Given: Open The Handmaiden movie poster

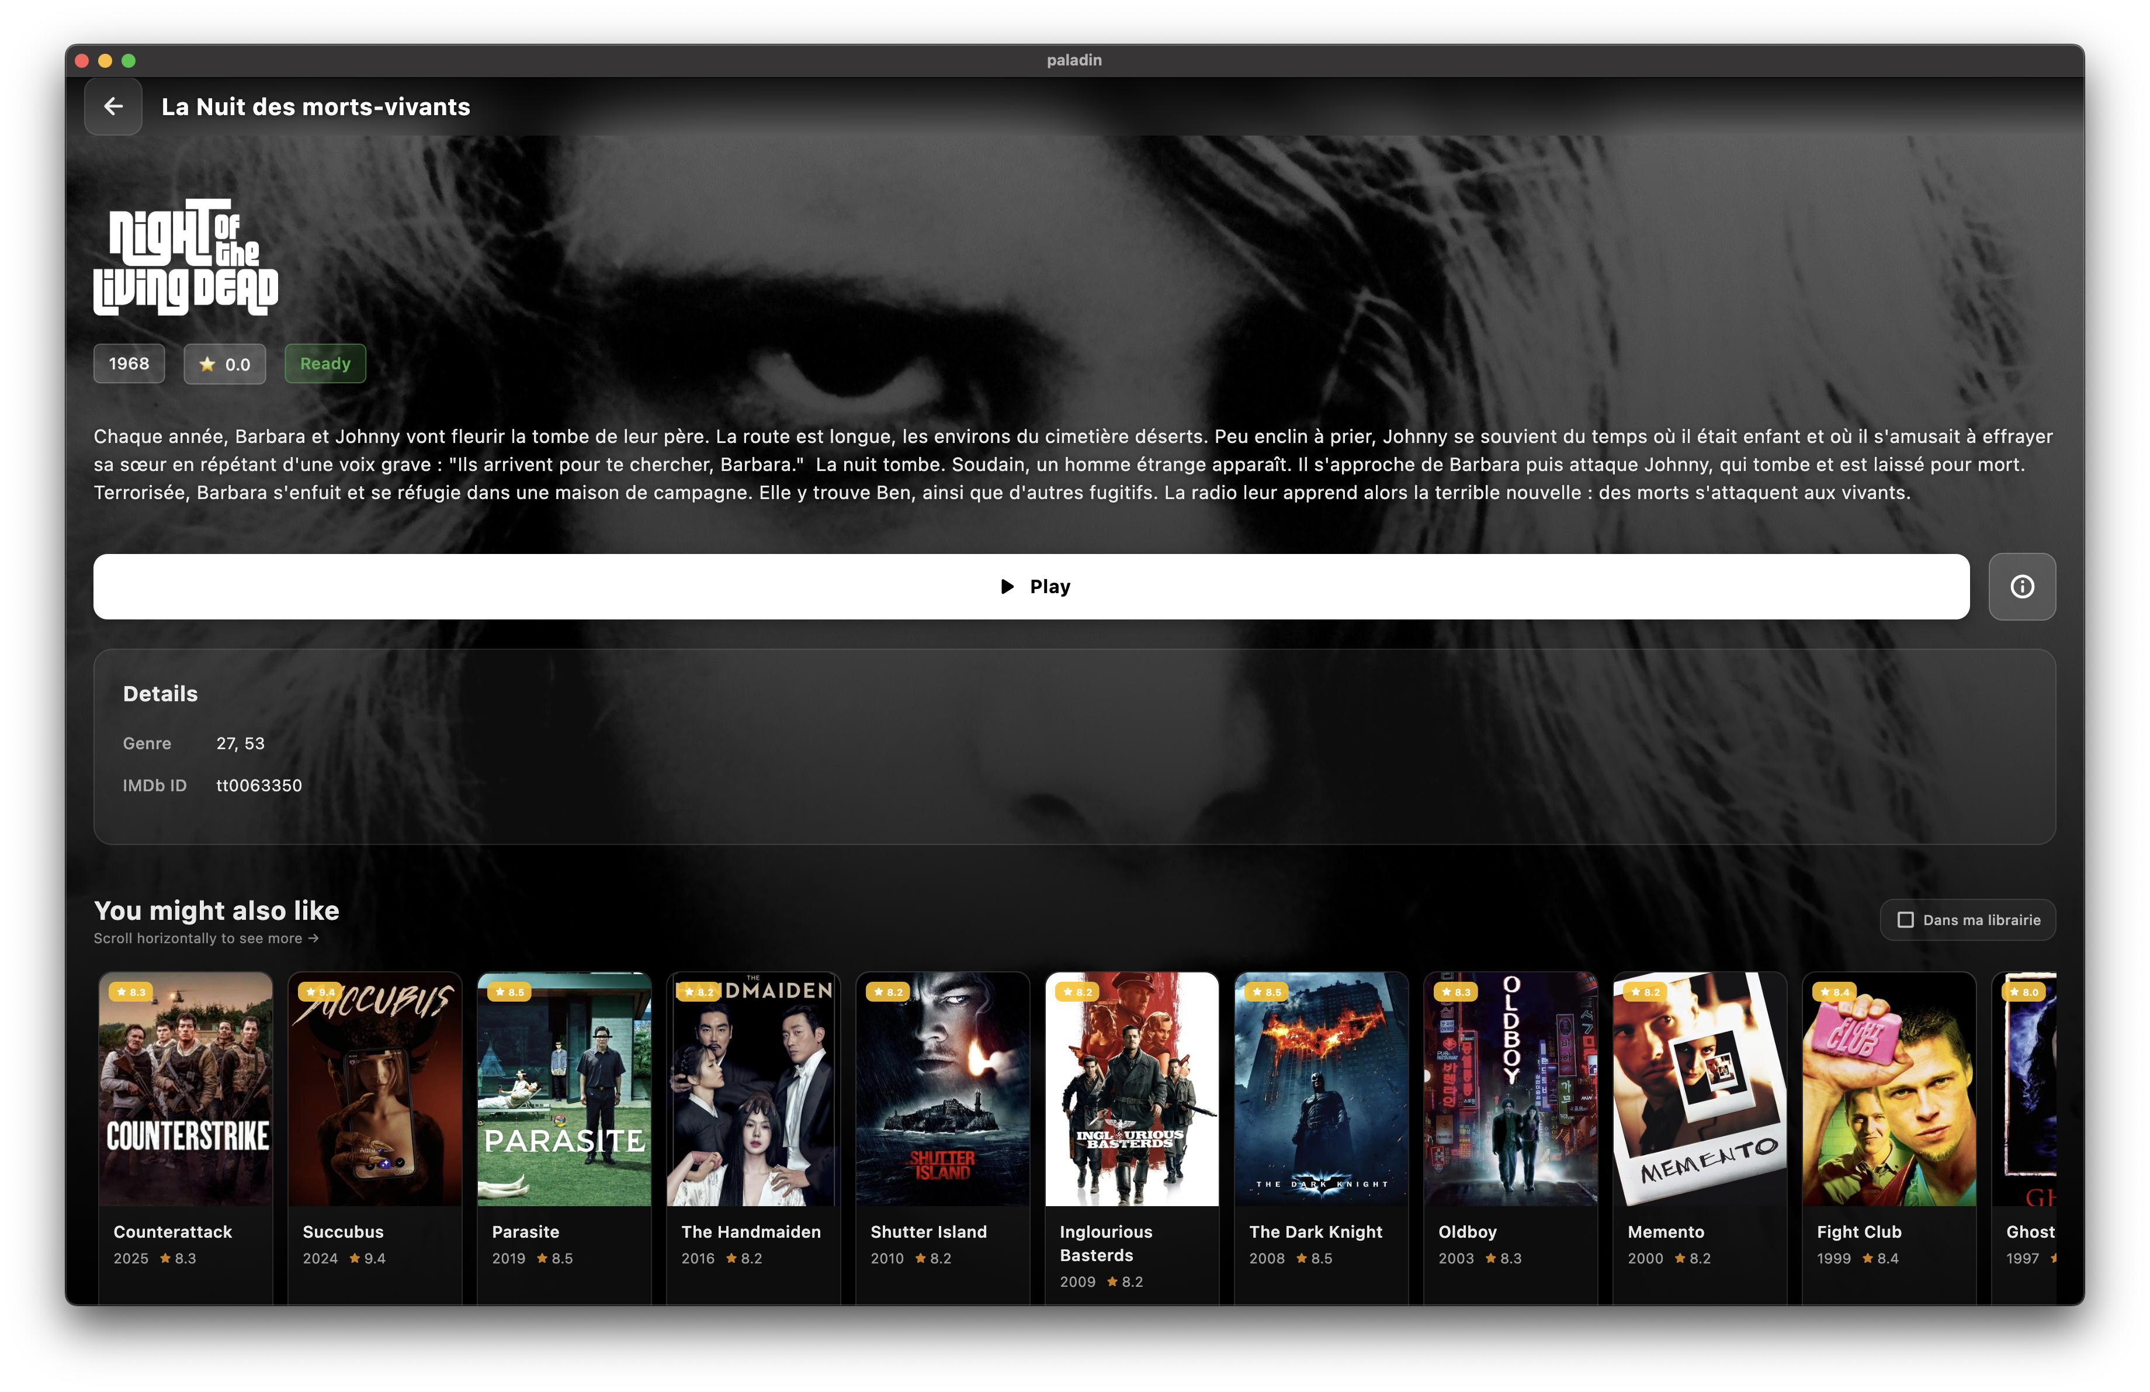Looking at the screenshot, I should pos(752,1089).
